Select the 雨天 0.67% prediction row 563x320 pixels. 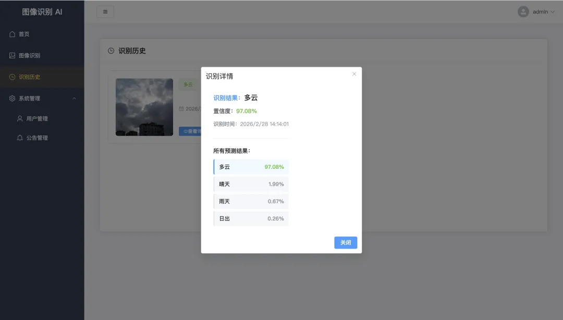click(251, 202)
